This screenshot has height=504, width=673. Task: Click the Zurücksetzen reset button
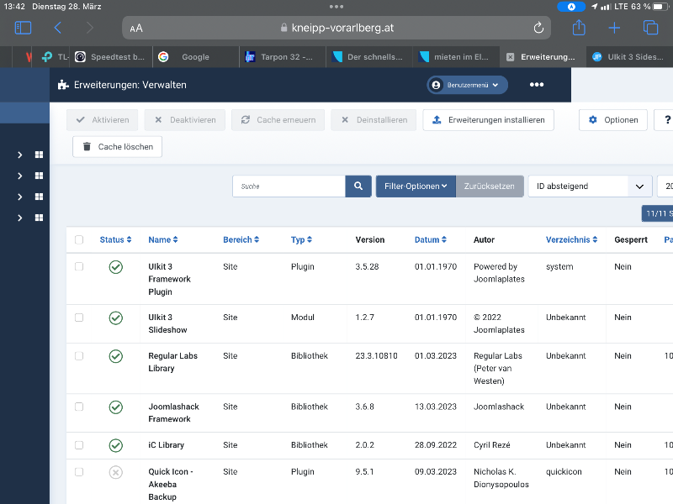pyautogui.click(x=490, y=186)
